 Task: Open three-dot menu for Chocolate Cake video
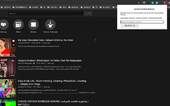95,40
